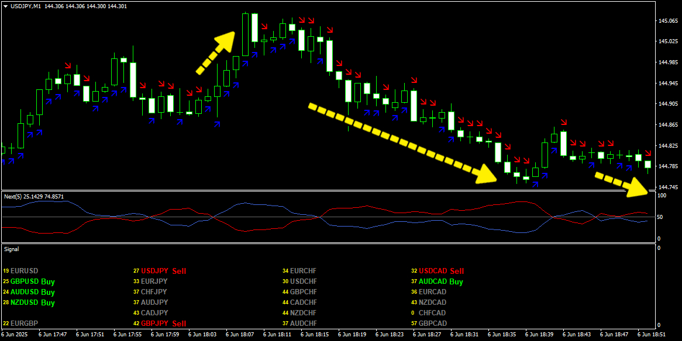Select the CHFCAD pair with score 0
Viewport: 682px width, 341px height.
pos(432,313)
